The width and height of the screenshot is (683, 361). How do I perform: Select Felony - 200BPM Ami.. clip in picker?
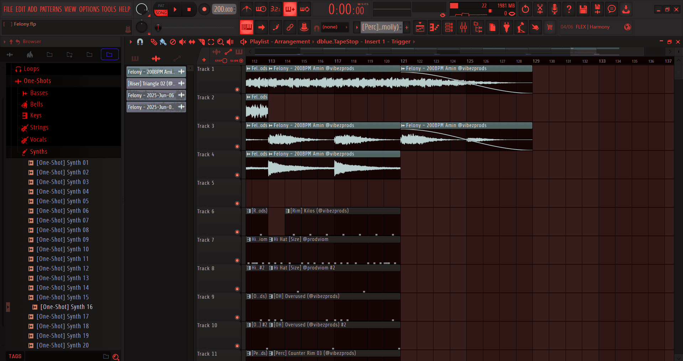point(156,72)
